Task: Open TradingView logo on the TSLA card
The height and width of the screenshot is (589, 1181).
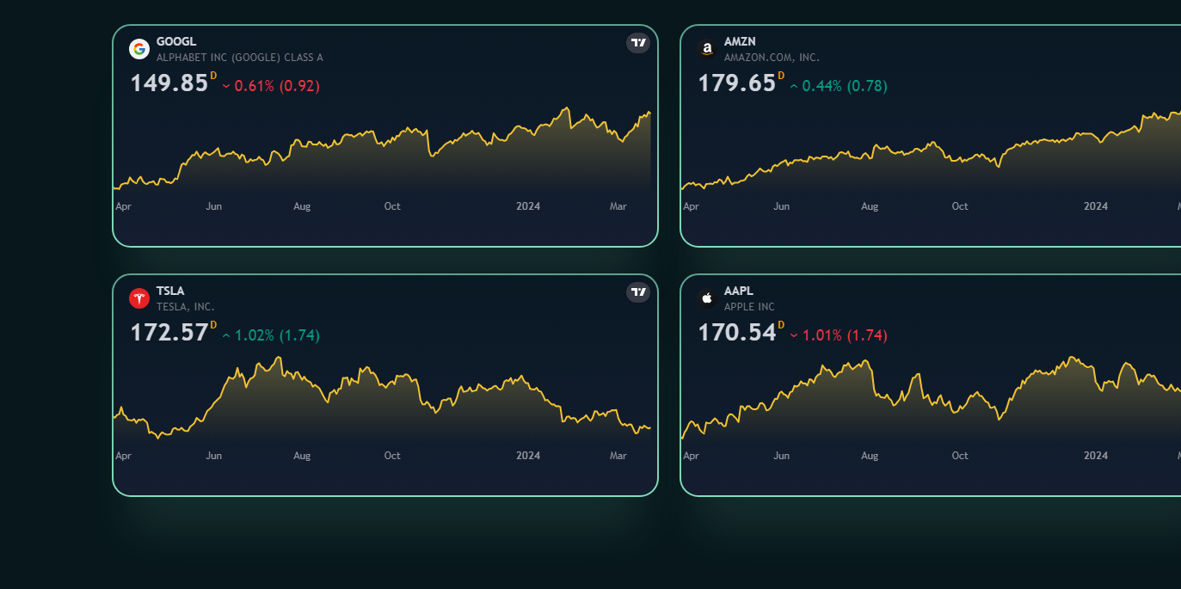Action: [638, 292]
